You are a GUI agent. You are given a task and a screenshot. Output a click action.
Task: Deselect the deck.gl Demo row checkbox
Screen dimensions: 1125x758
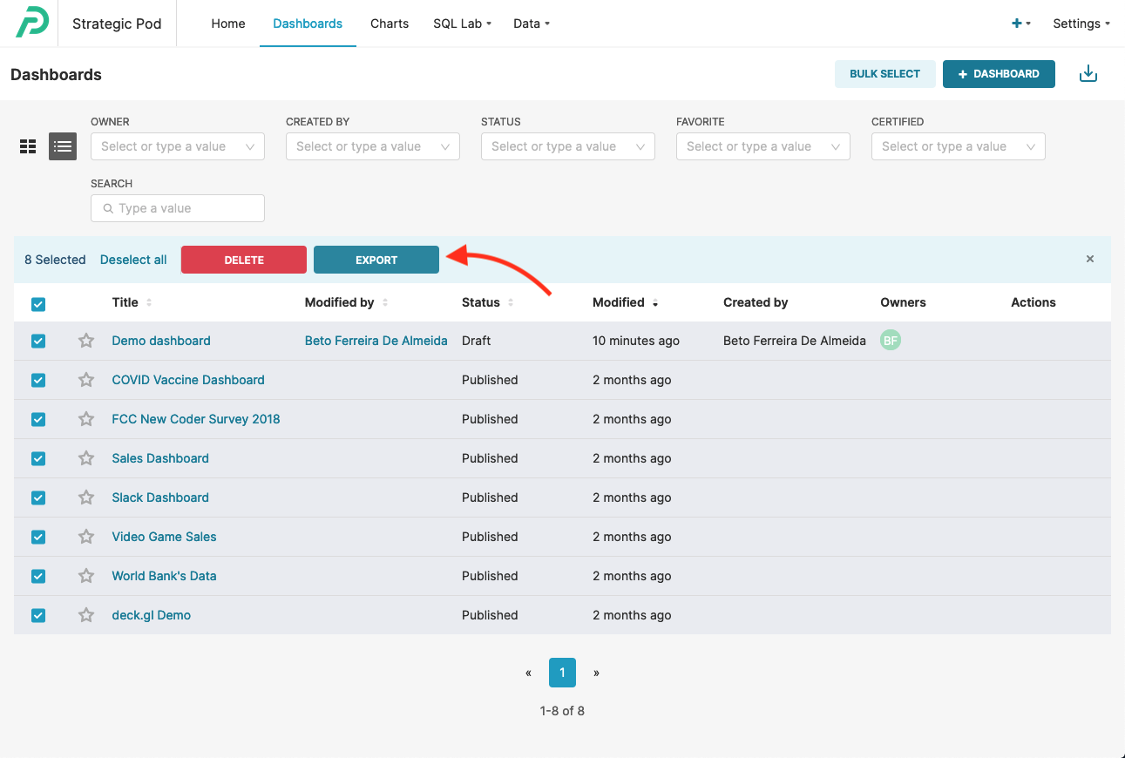38,615
